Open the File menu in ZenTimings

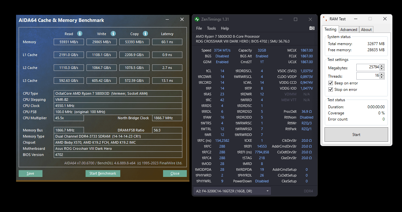[x=199, y=28]
